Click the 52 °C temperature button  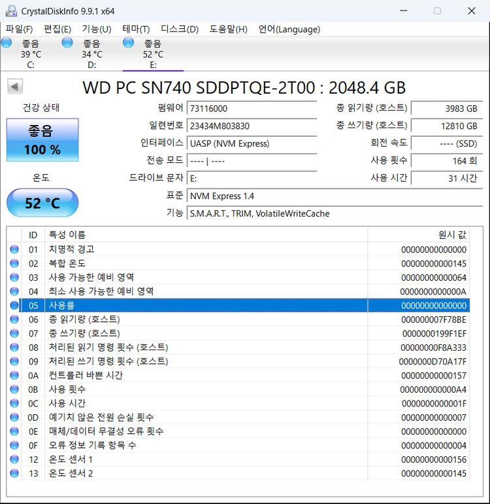(42, 203)
